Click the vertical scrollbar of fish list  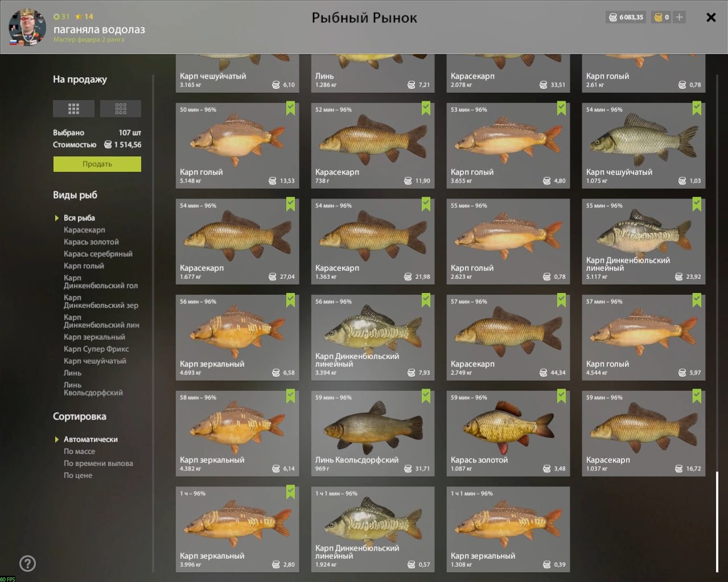coord(717,521)
